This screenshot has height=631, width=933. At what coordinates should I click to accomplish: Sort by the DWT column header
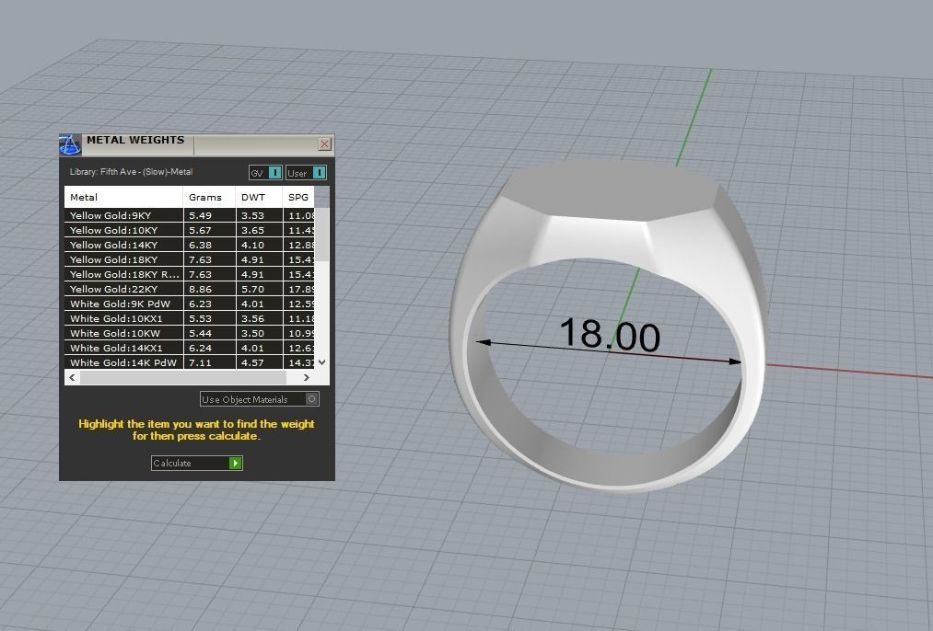pos(260,197)
